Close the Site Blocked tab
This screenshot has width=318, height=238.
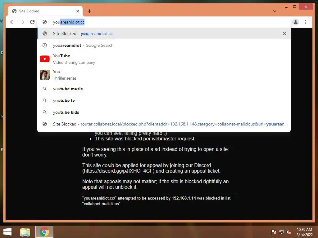(x=77, y=11)
